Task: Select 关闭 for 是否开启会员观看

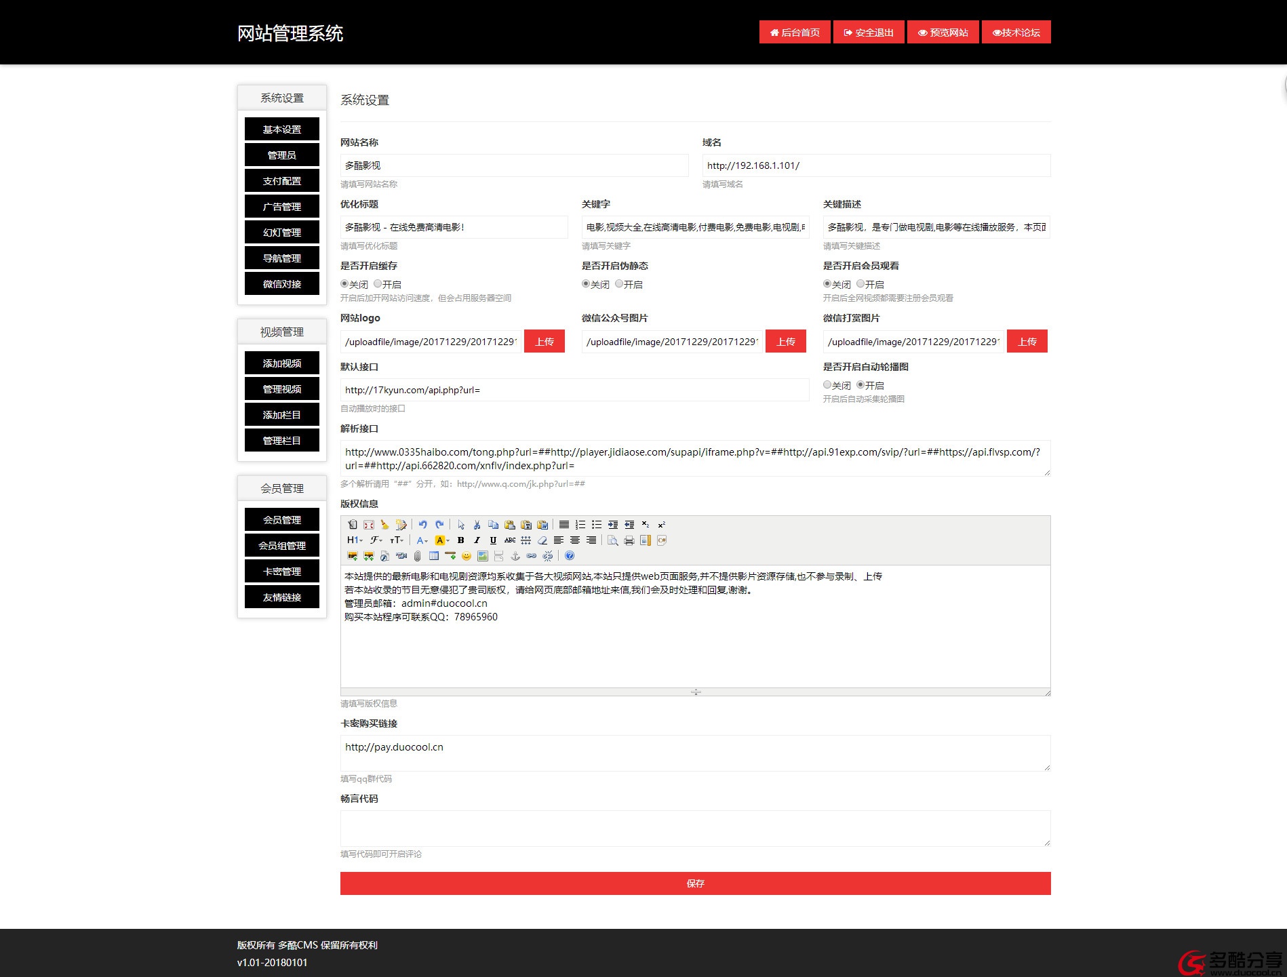Action: pos(827,284)
